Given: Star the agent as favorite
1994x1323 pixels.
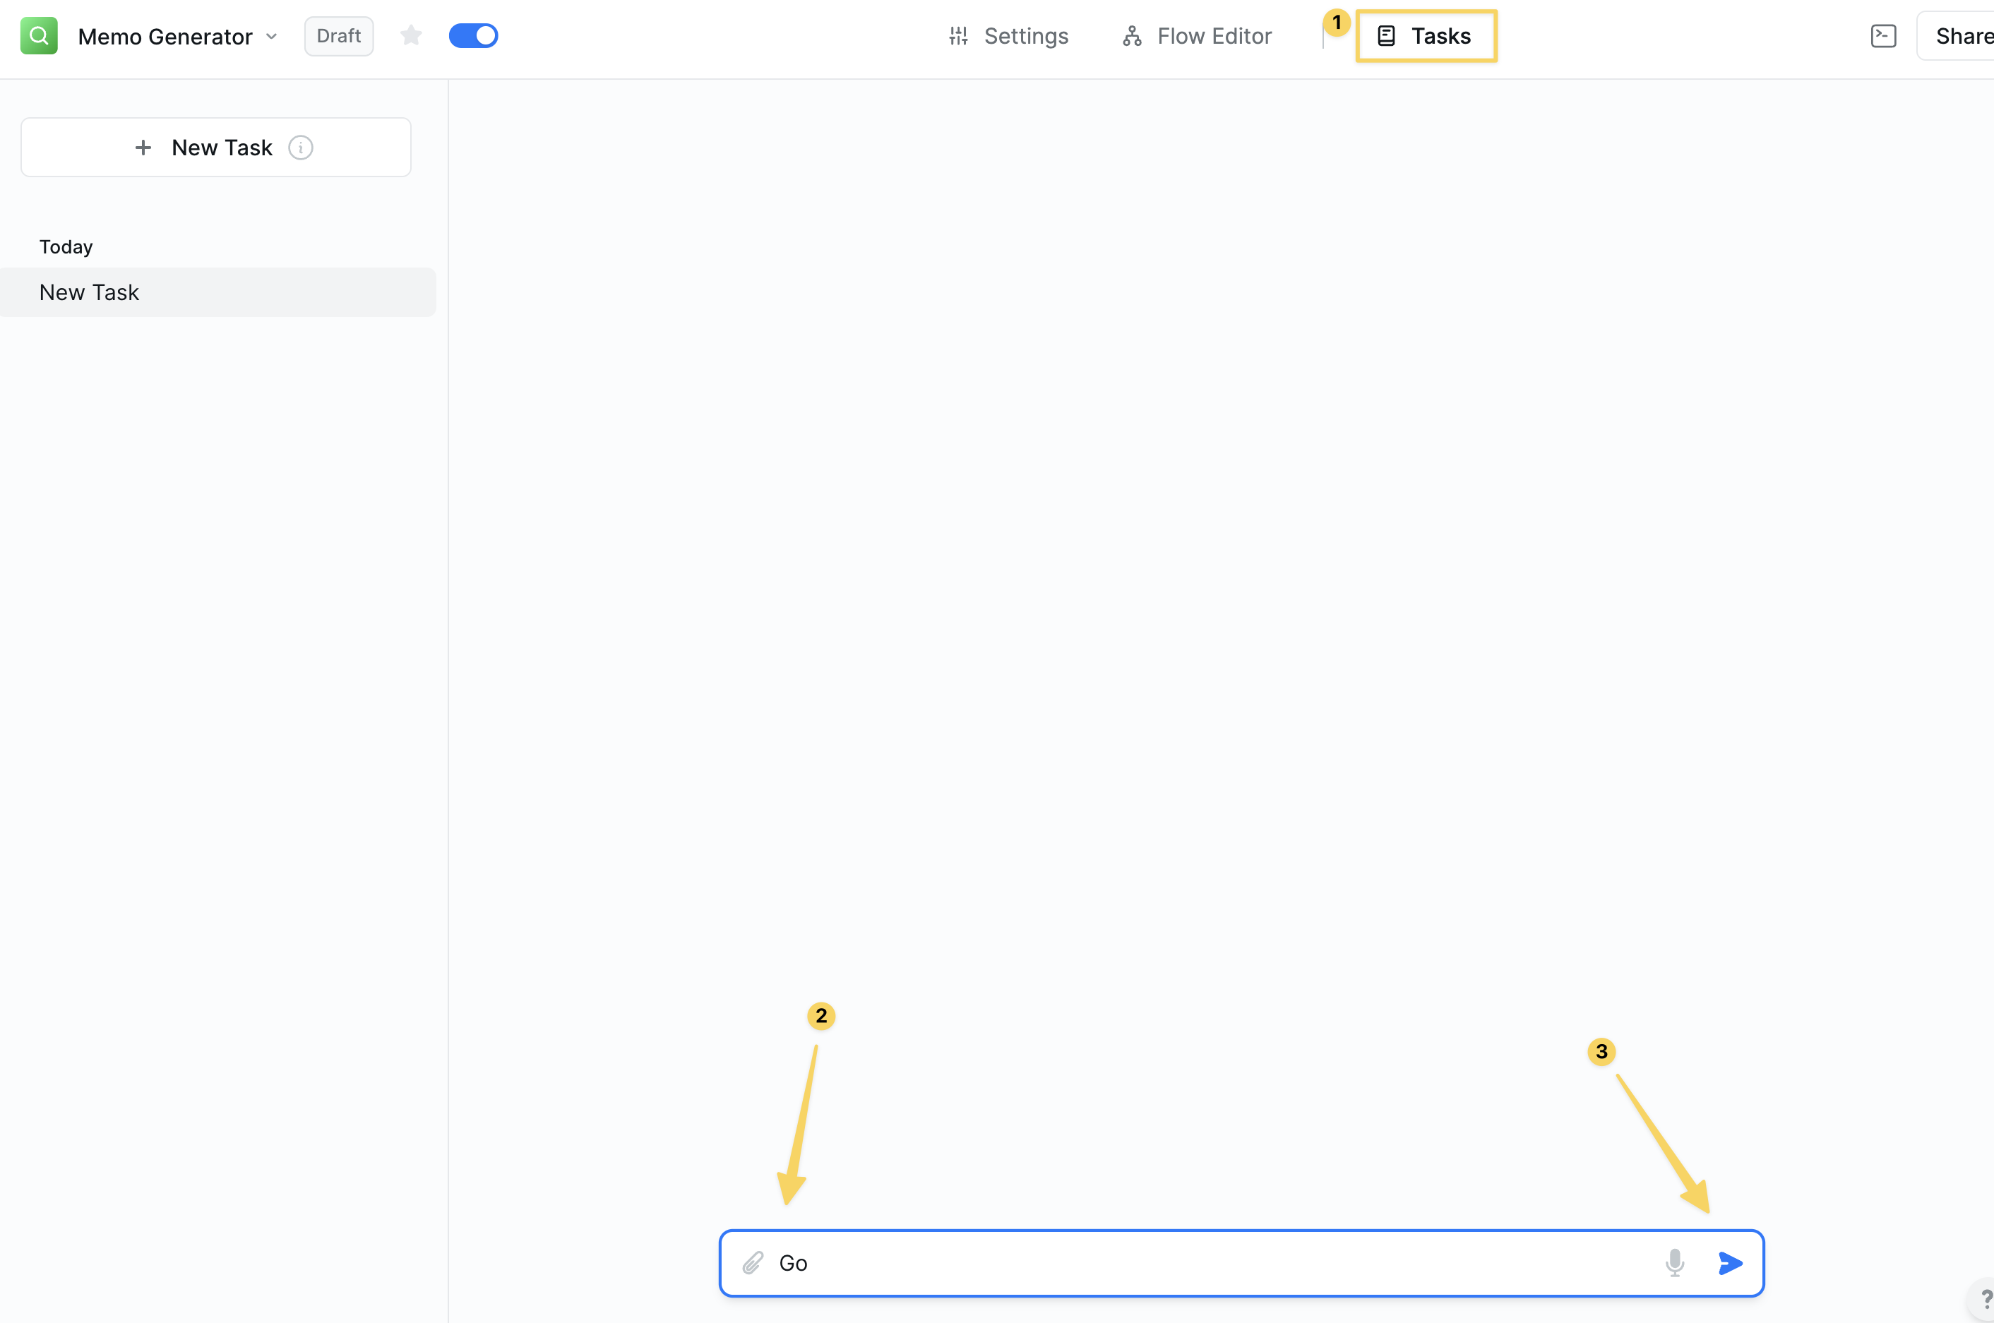Looking at the screenshot, I should click(x=411, y=35).
